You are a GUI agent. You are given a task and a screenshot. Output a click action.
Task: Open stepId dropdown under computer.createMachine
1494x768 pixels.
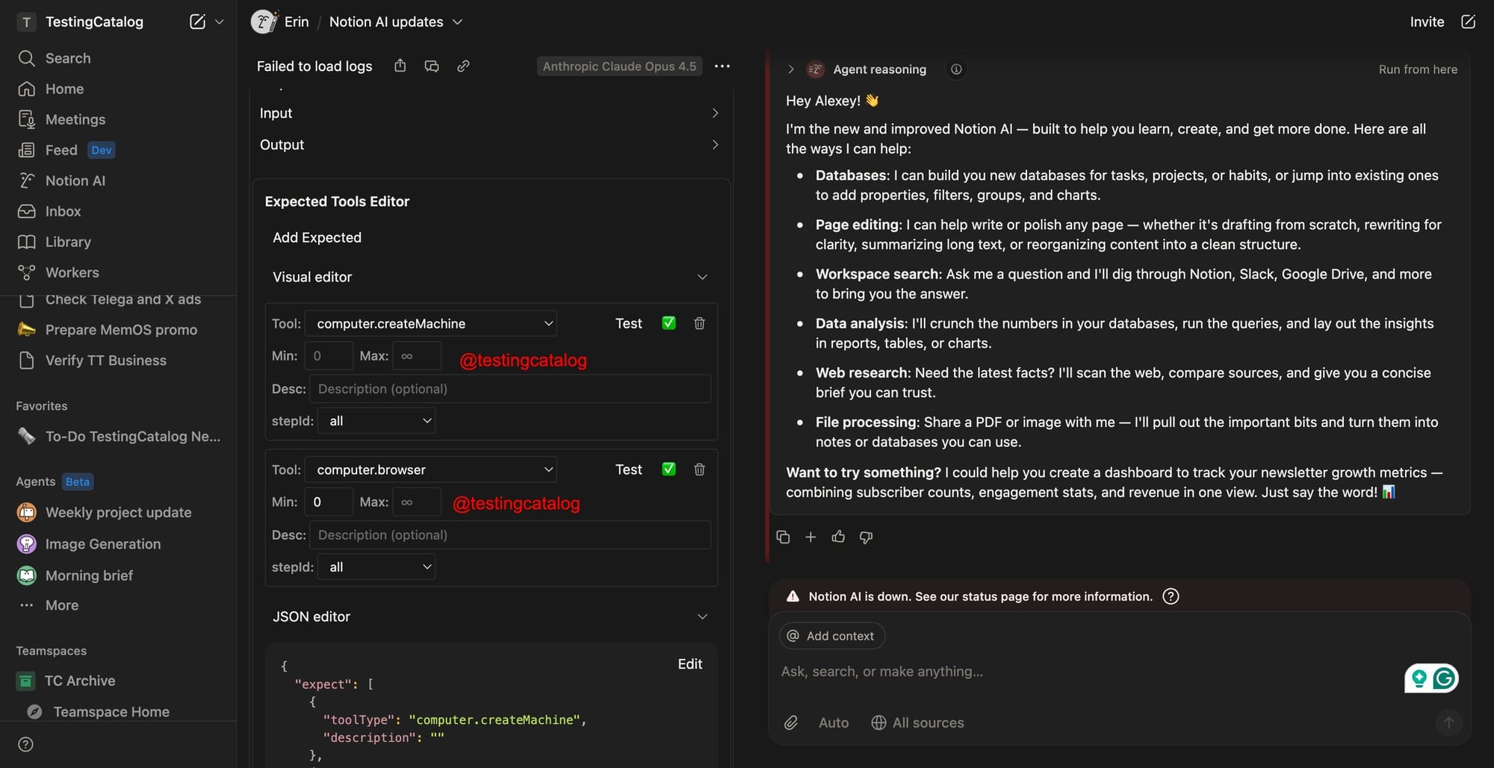376,421
